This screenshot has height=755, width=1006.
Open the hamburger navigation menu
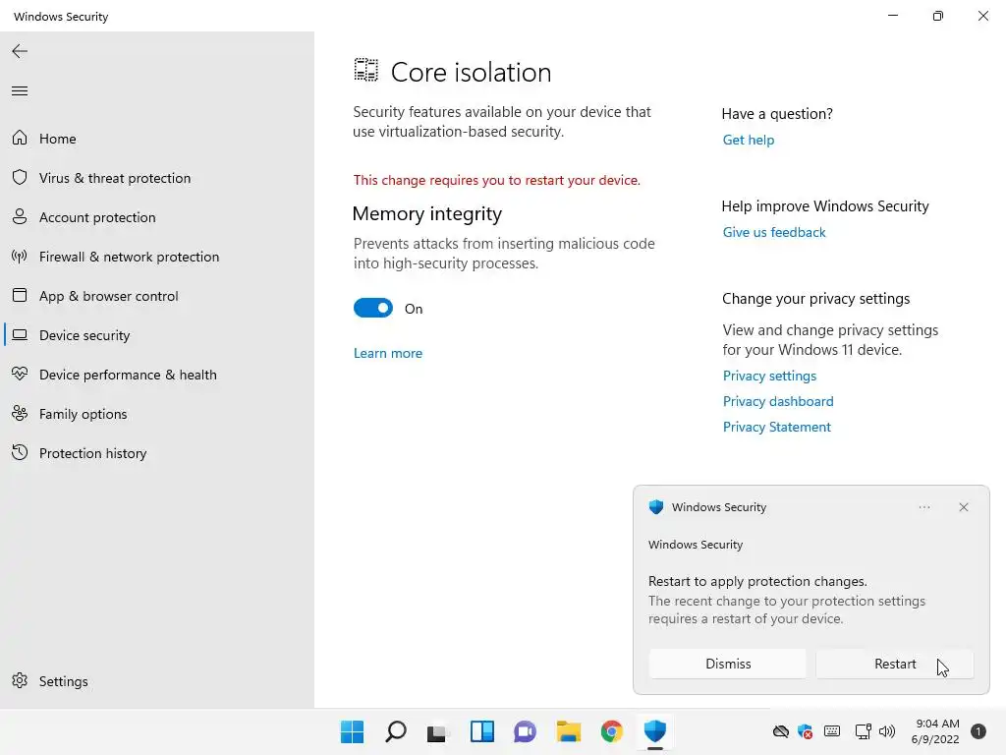click(20, 91)
